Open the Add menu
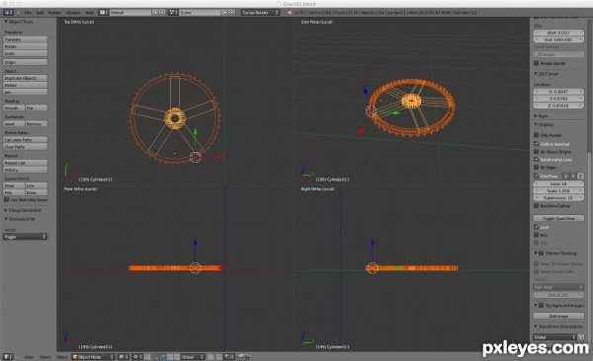 (40, 13)
